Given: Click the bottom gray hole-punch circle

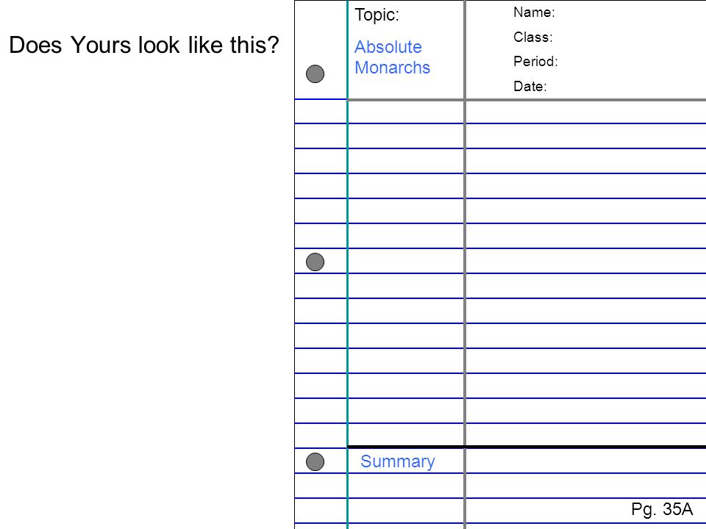Looking at the screenshot, I should (315, 461).
